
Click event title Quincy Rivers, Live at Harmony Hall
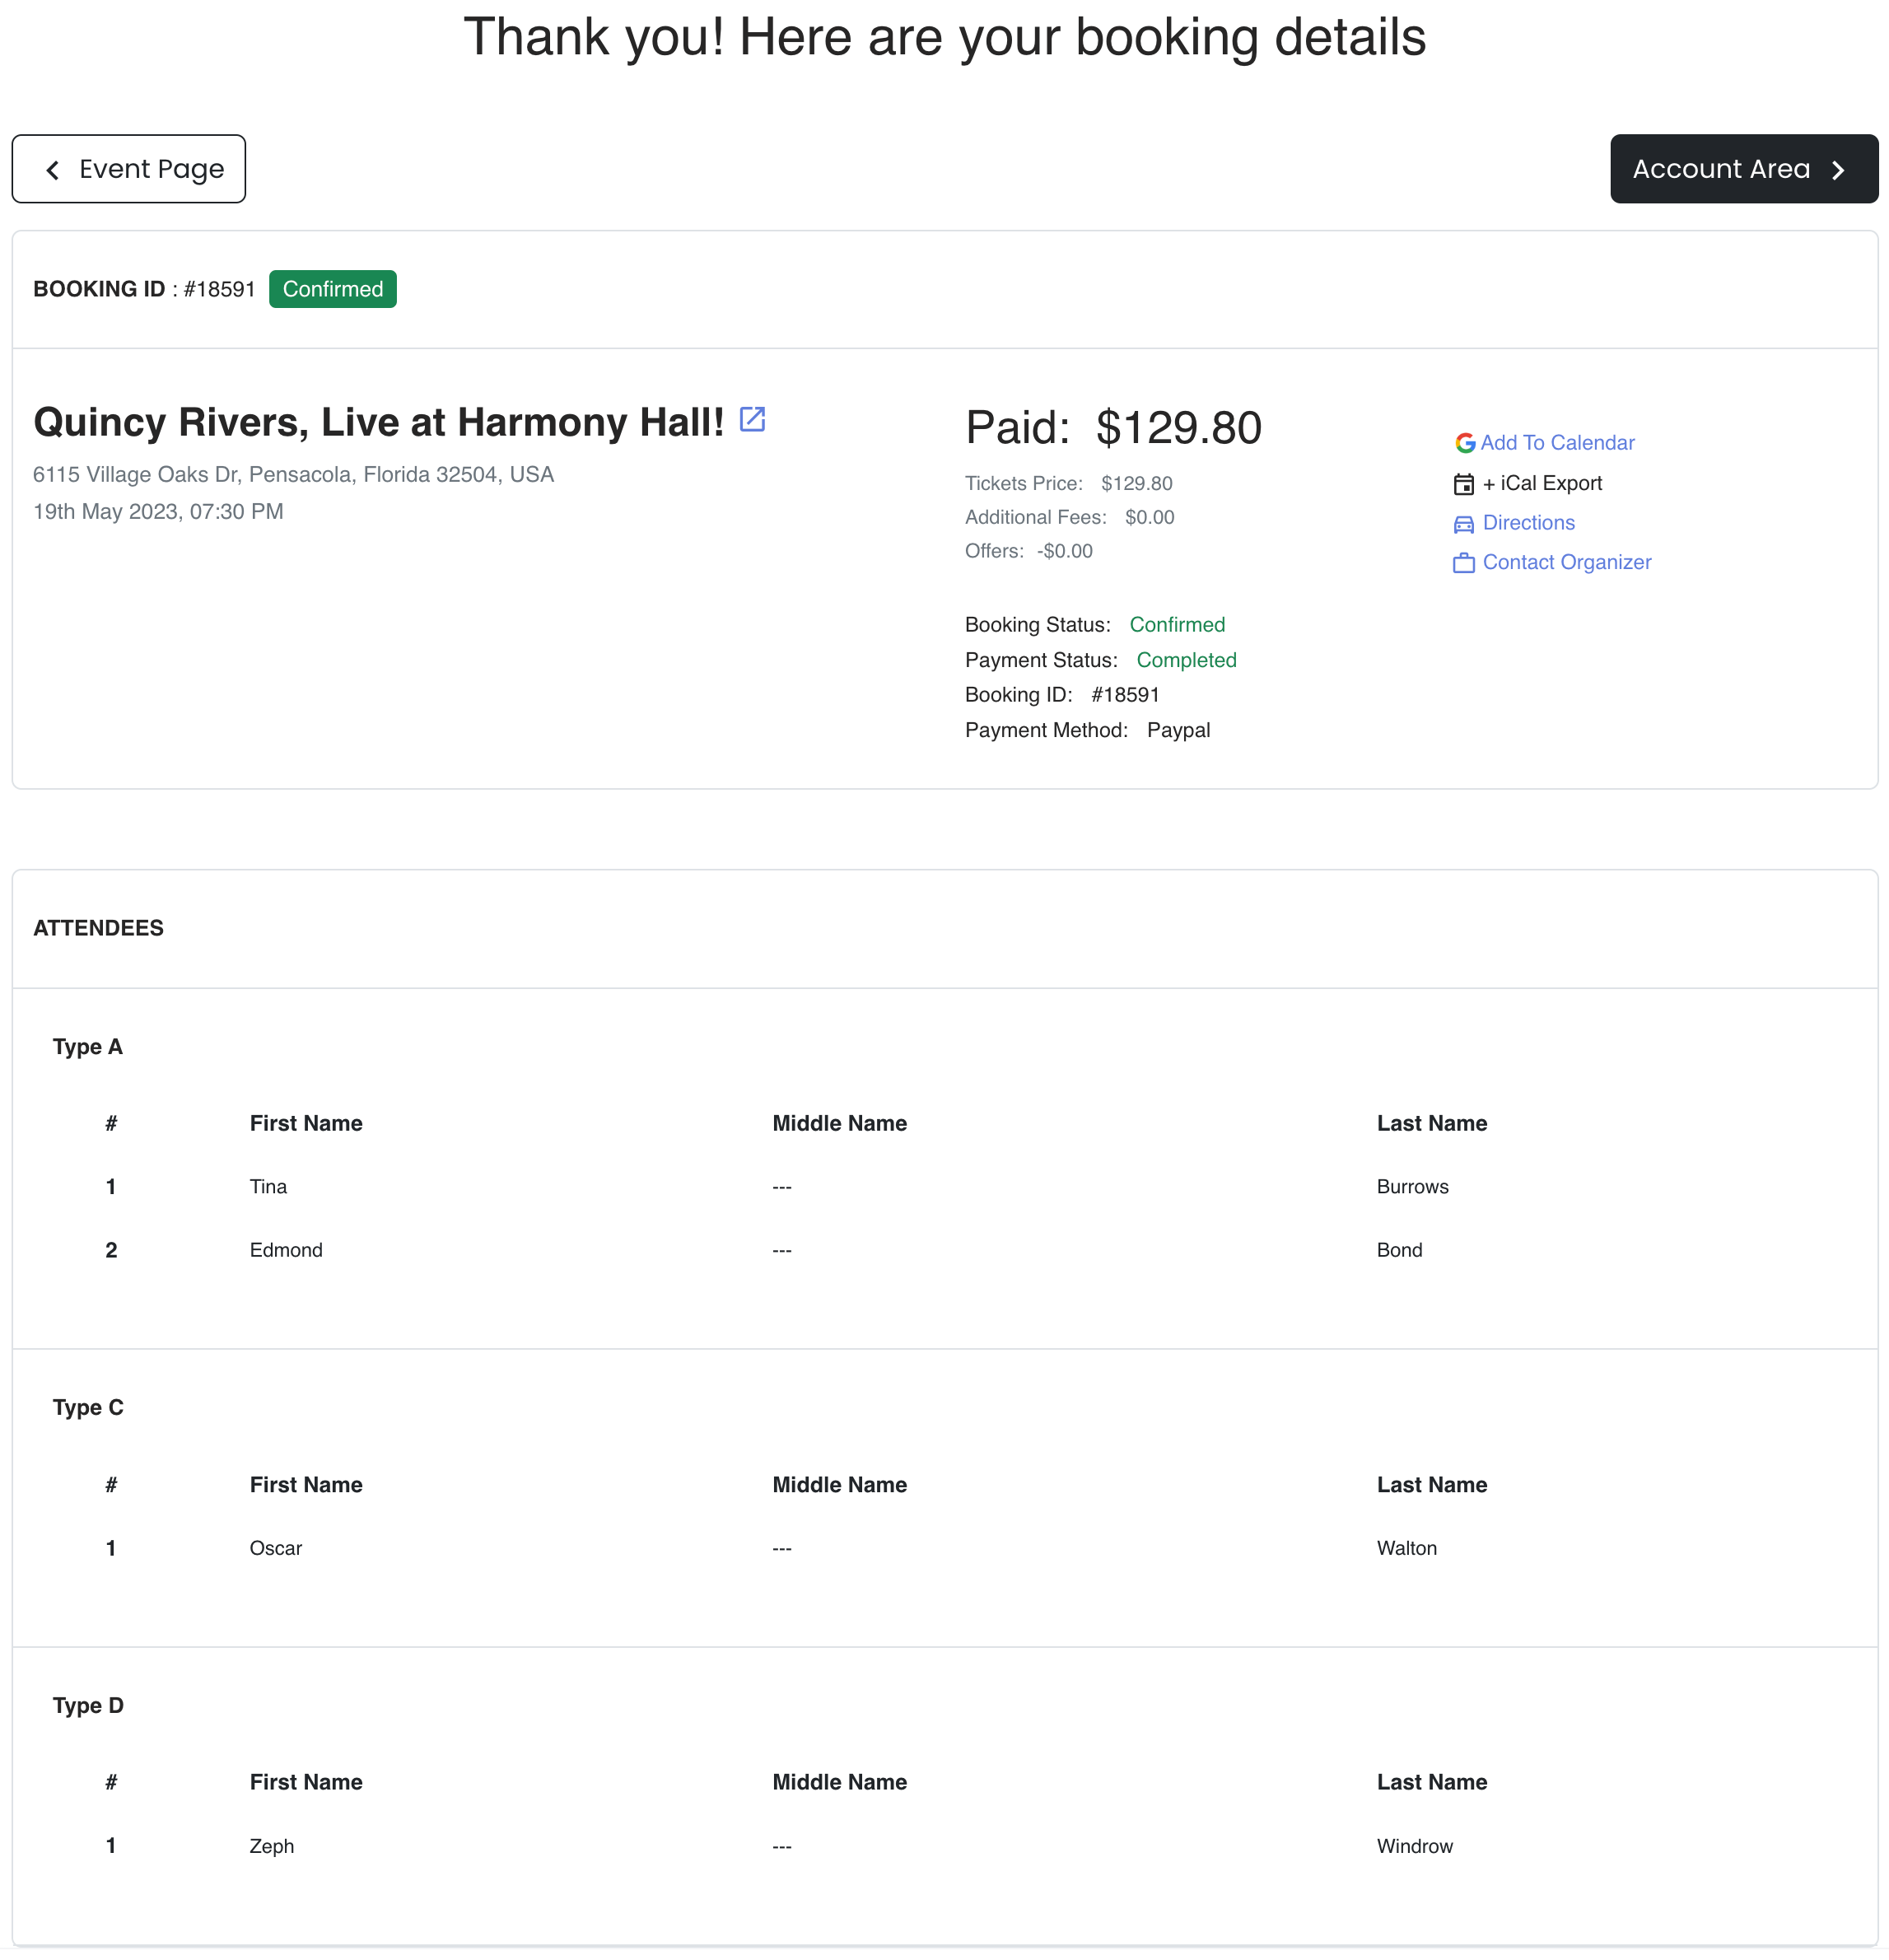[x=378, y=422]
